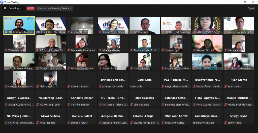Screen dimensions: 258x133
Task: Click the Recording... status button
Action: 13,8
